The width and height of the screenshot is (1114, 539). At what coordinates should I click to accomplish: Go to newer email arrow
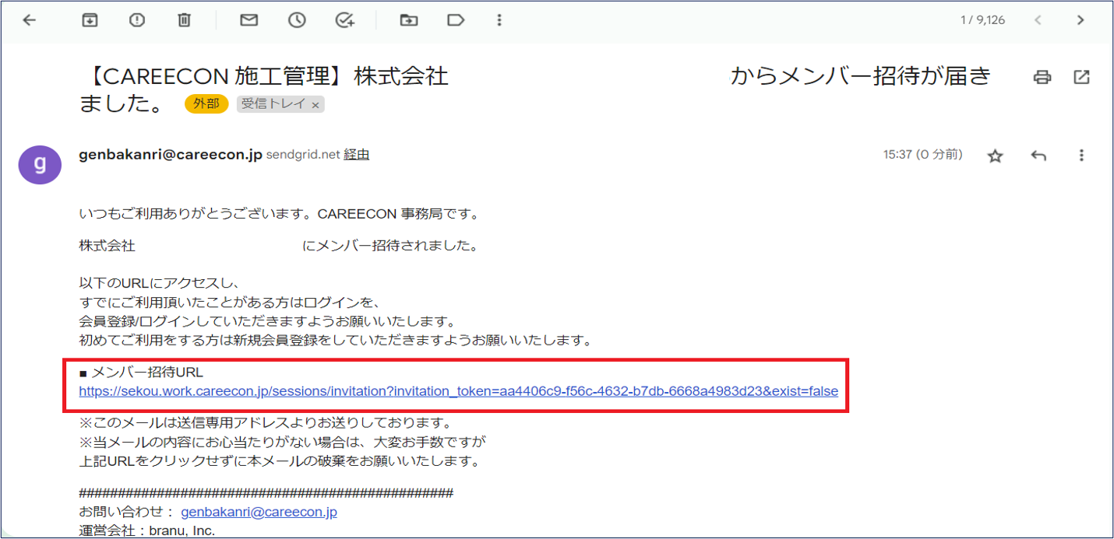tap(1038, 20)
